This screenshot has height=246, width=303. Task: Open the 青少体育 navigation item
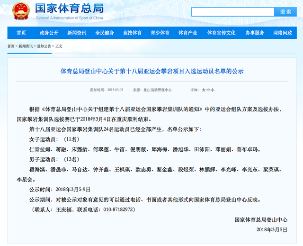click(160, 33)
